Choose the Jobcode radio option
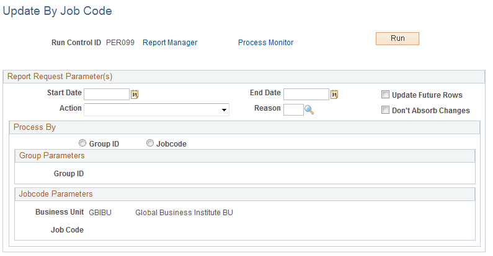The width and height of the screenshot is (493, 256). click(150, 143)
